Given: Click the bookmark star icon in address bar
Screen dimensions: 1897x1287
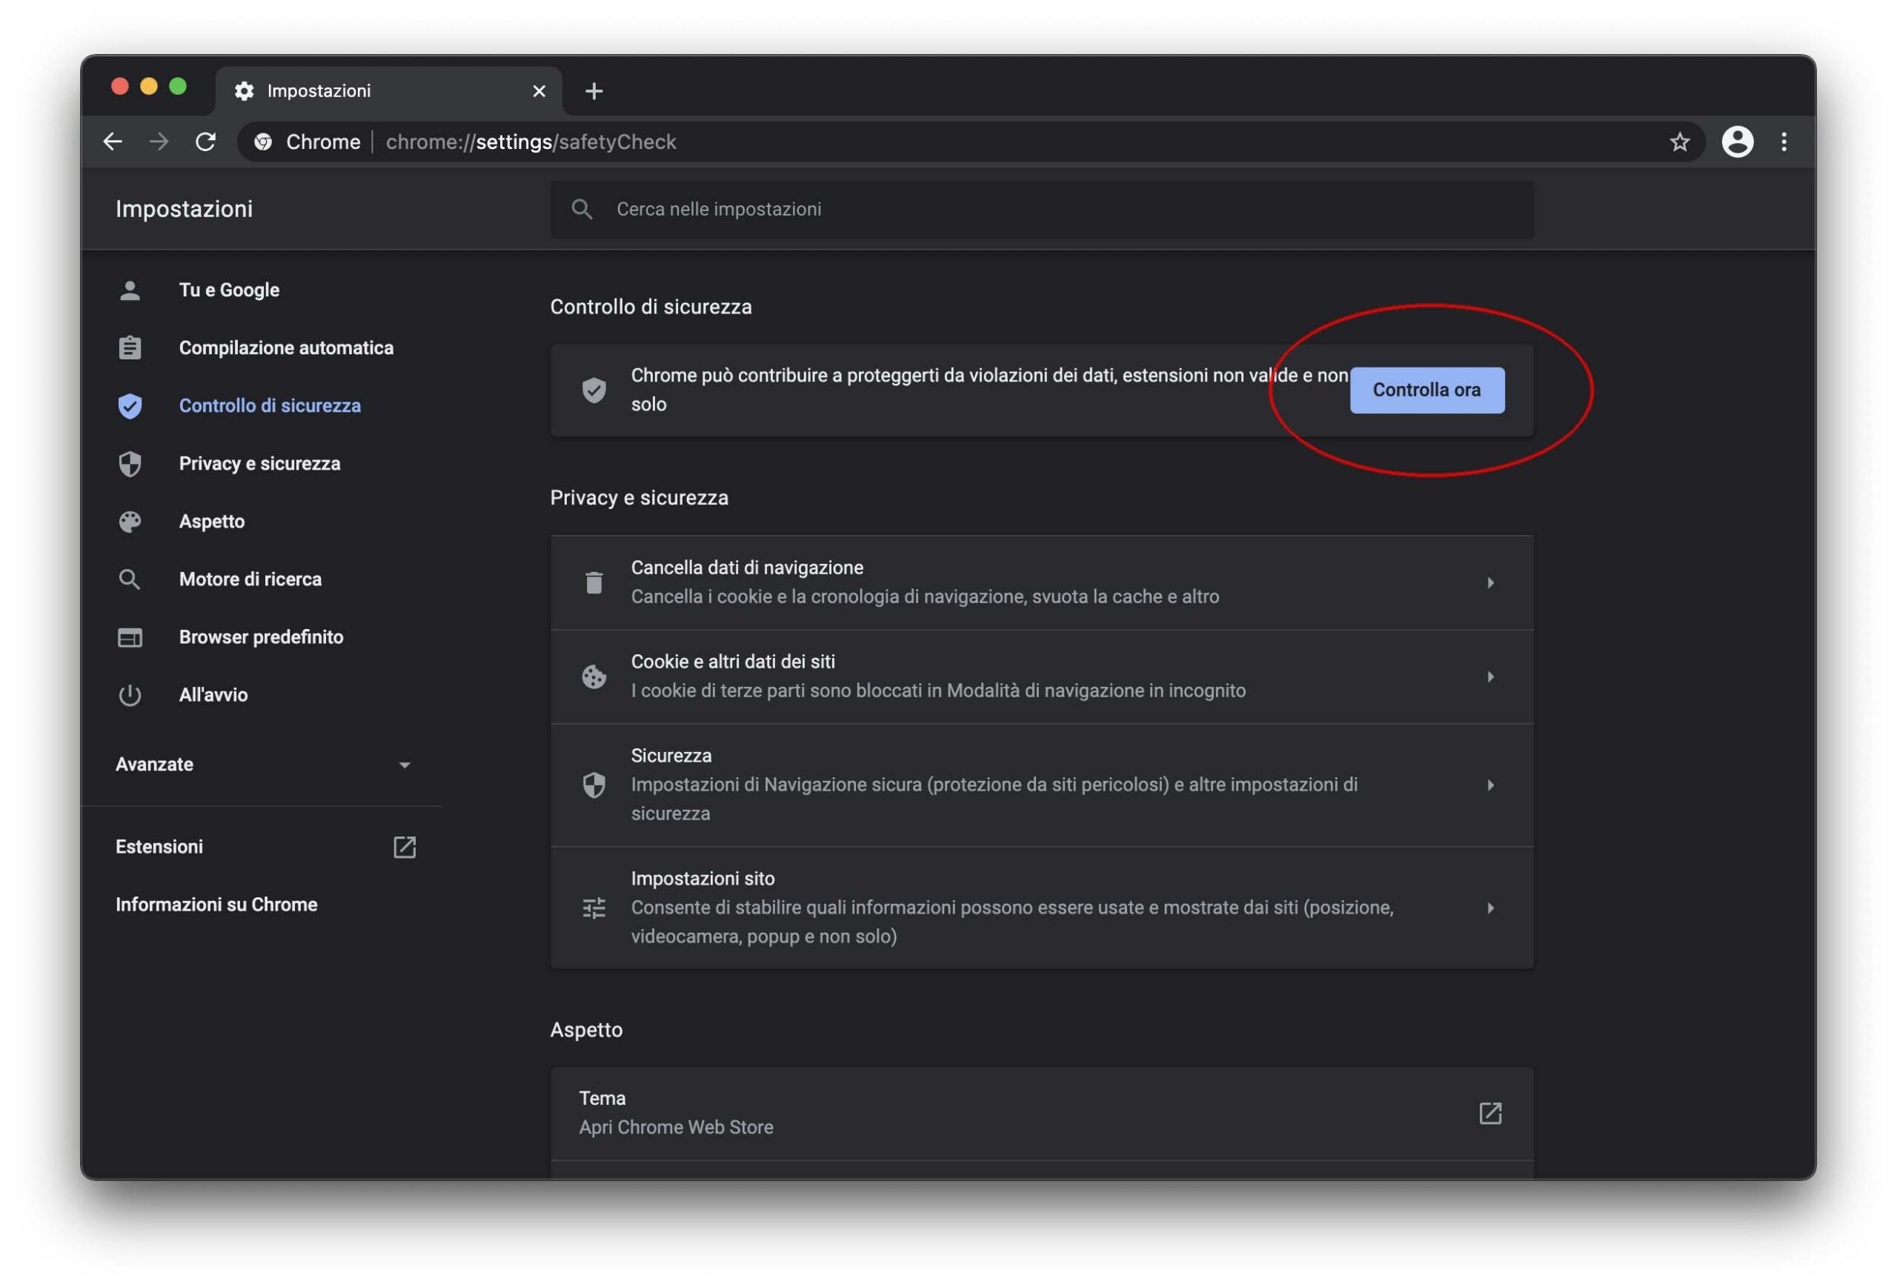Looking at the screenshot, I should point(1679,142).
